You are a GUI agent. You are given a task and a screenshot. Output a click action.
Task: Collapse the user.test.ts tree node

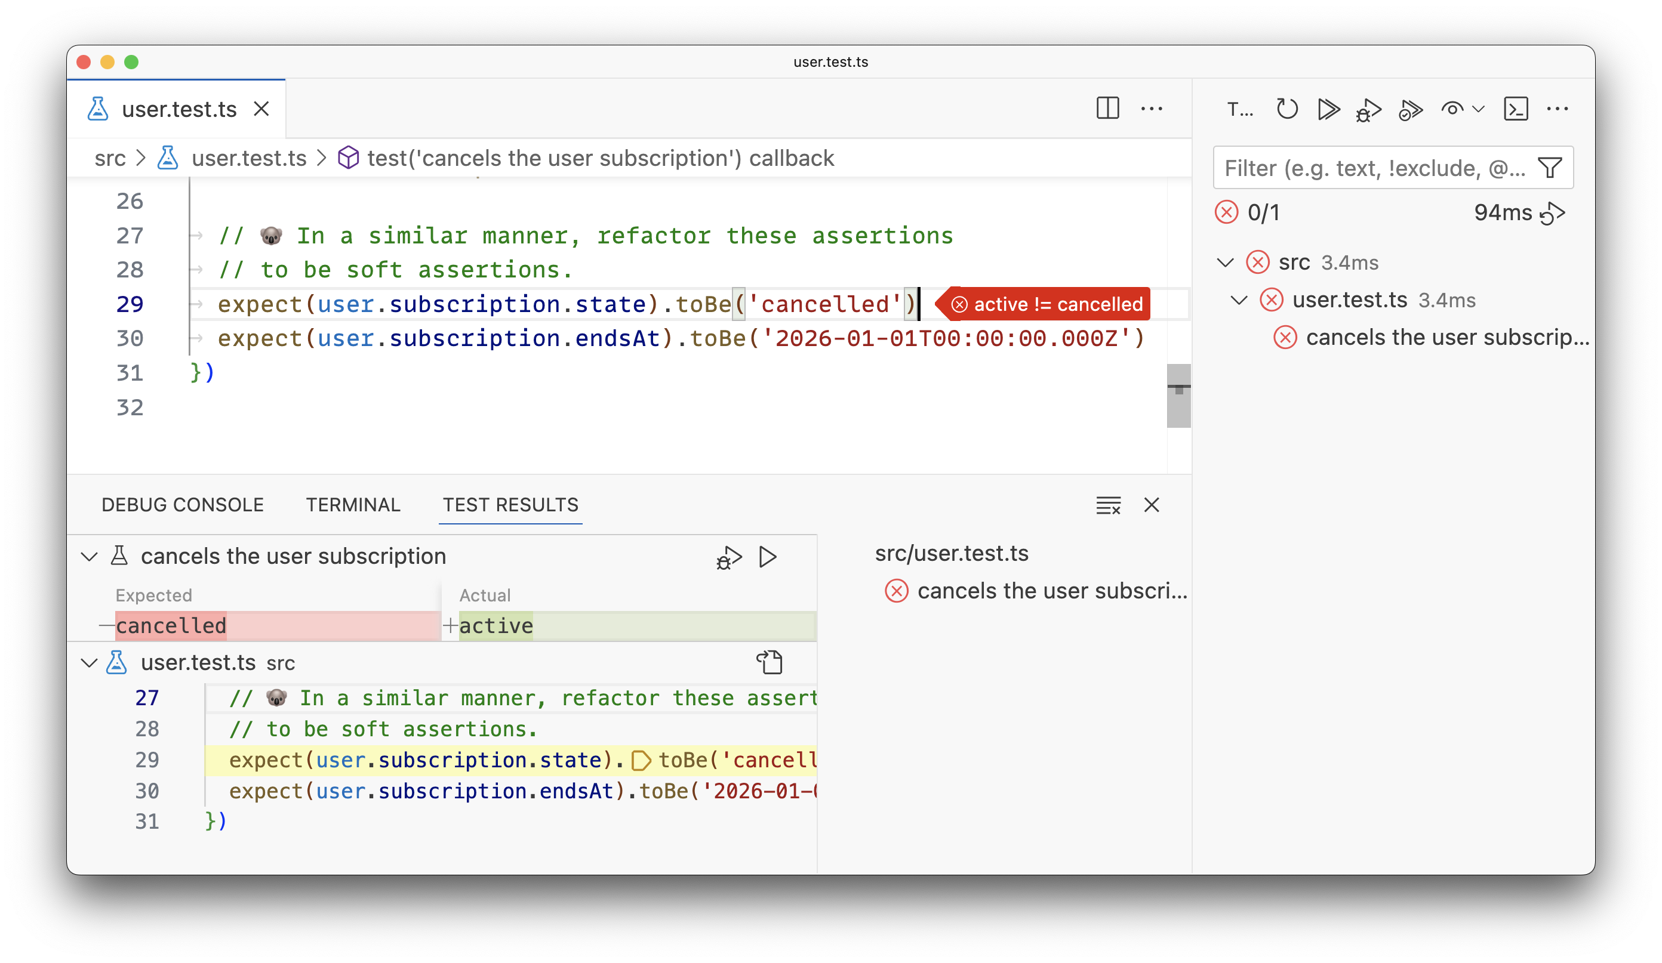coord(1239,300)
